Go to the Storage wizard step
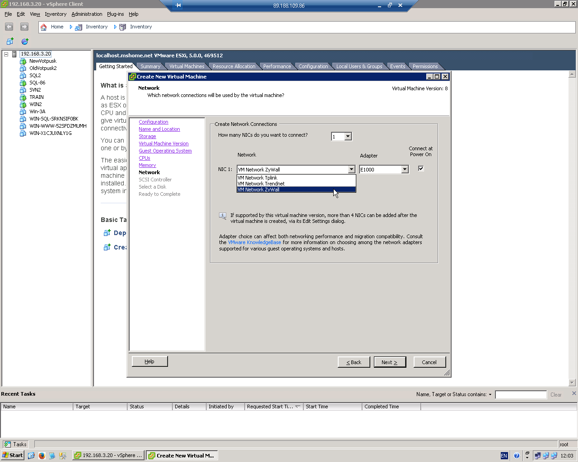The image size is (578, 462). coord(147,137)
